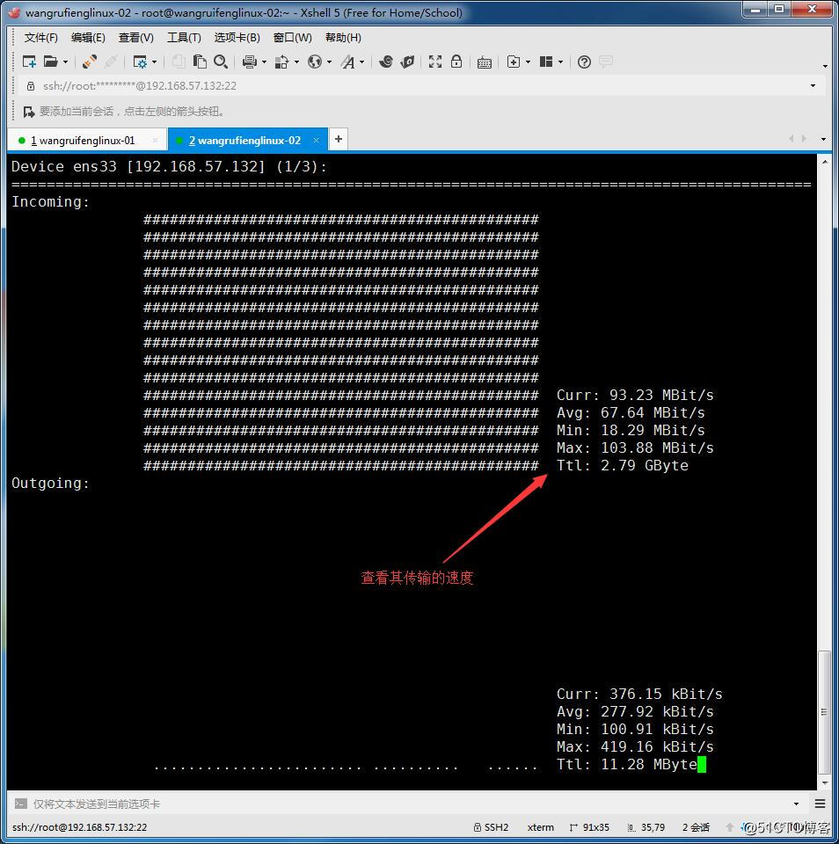Open the 文件(F) menu
Screen dimensions: 839x844
point(41,37)
